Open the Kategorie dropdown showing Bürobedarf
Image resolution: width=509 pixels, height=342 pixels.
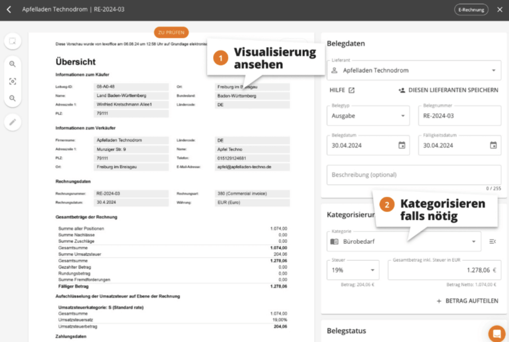pyautogui.click(x=473, y=242)
